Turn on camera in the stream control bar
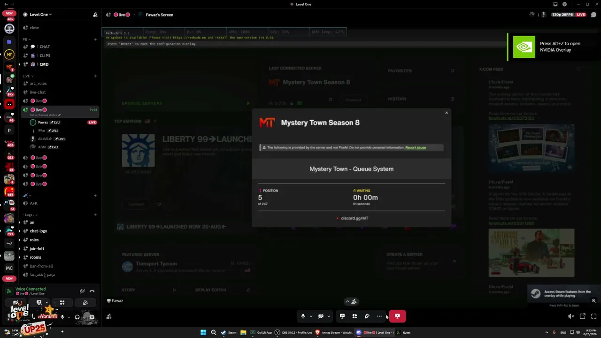The image size is (601, 338). [x=321, y=316]
